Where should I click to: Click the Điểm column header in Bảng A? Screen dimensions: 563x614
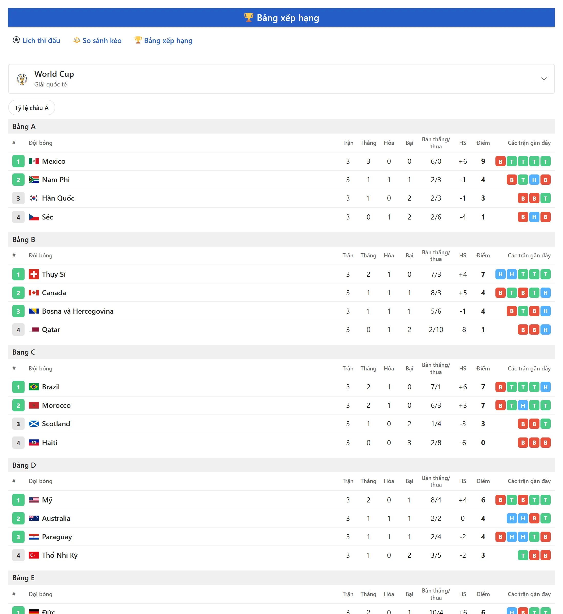click(483, 143)
